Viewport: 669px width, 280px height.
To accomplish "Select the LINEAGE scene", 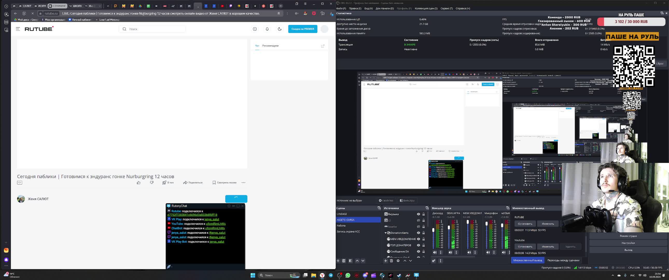I will [358, 214].
